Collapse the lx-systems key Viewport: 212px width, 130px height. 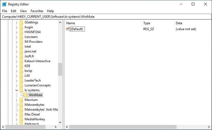tap(17, 90)
